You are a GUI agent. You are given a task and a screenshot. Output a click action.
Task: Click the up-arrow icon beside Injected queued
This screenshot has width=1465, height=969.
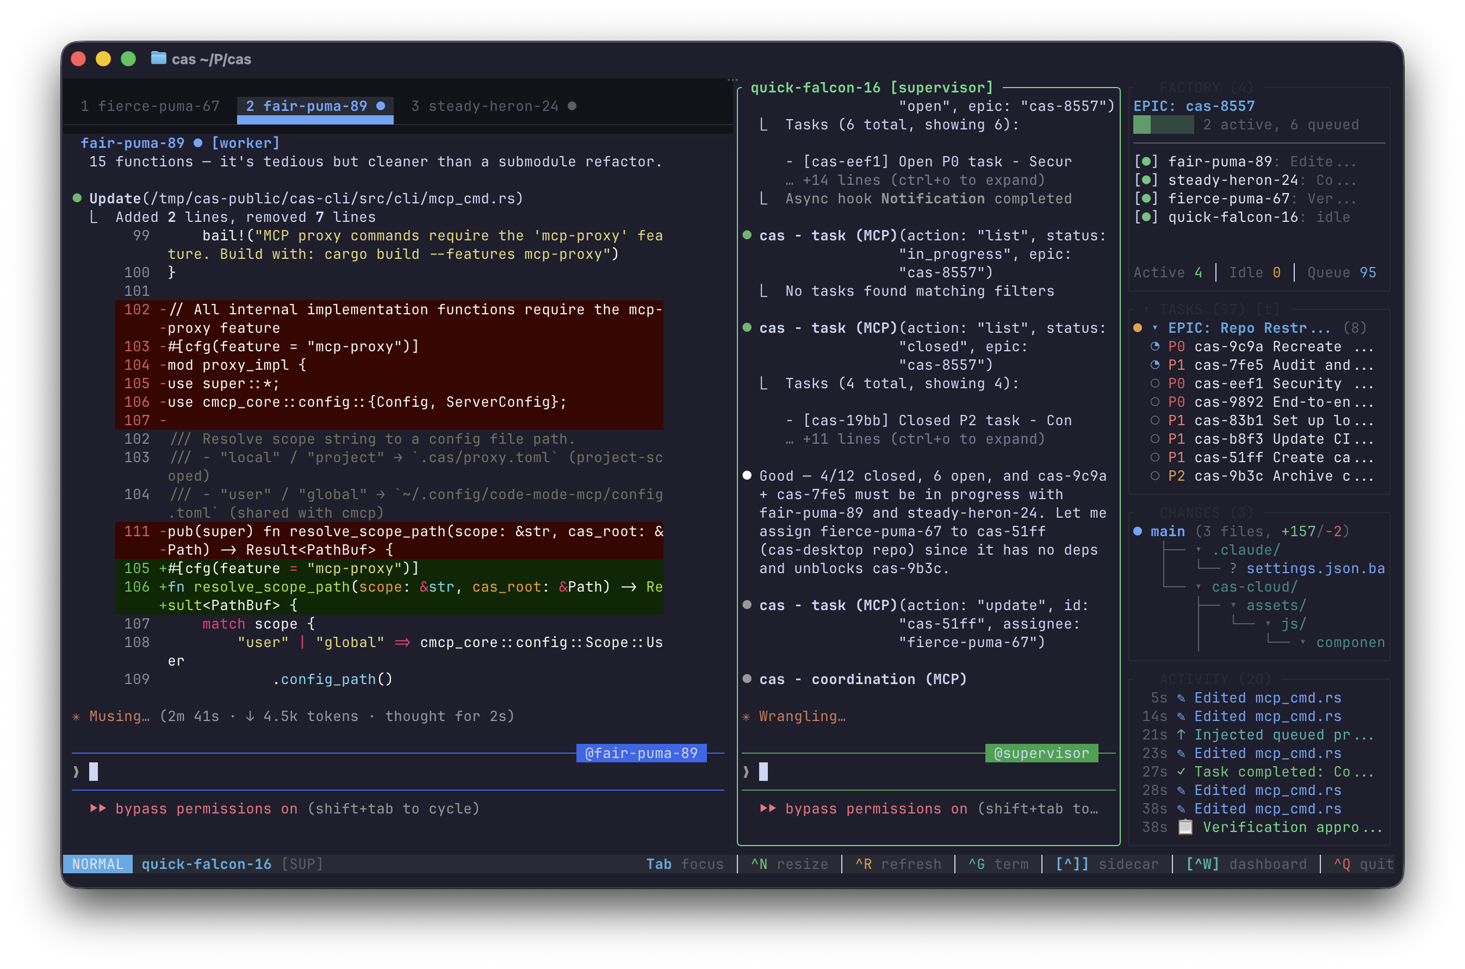click(x=1181, y=735)
